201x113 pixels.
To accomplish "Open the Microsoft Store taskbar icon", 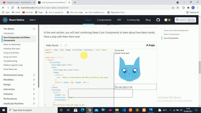I will [x=75, y=110].
